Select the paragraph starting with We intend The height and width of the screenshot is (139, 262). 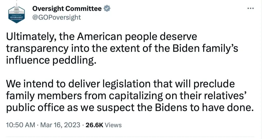tap(130, 96)
